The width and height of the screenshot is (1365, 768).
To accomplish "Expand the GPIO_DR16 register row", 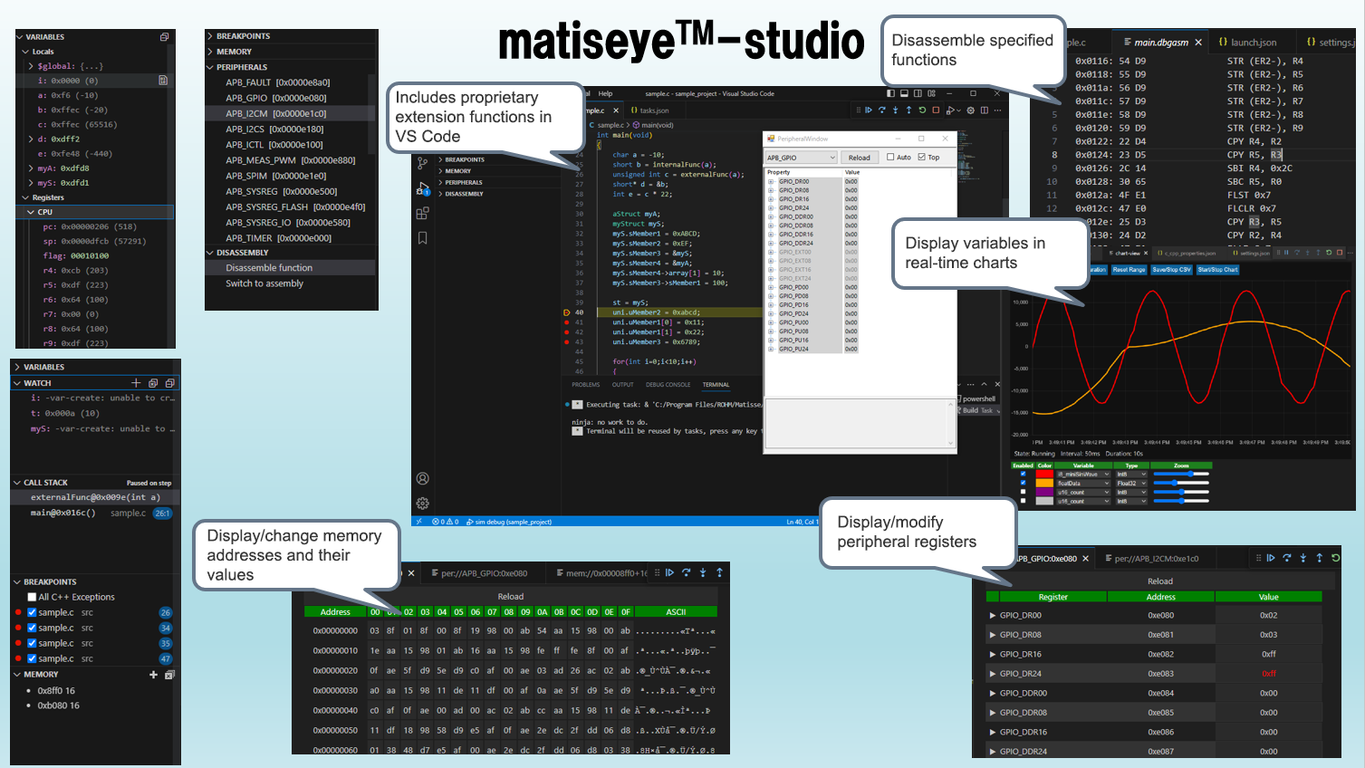I will [993, 654].
